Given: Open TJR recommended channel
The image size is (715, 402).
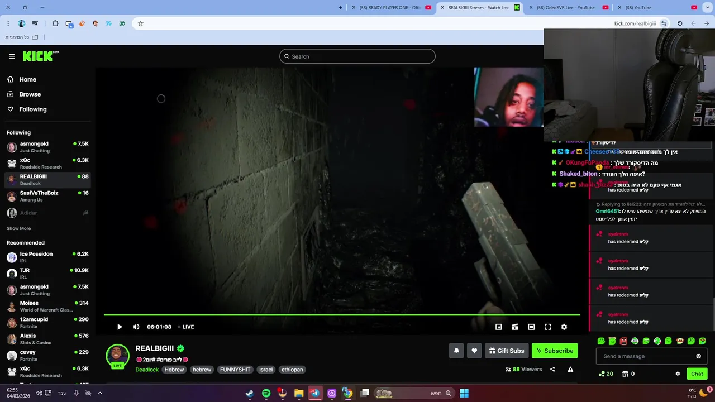Looking at the screenshot, I should point(47,274).
